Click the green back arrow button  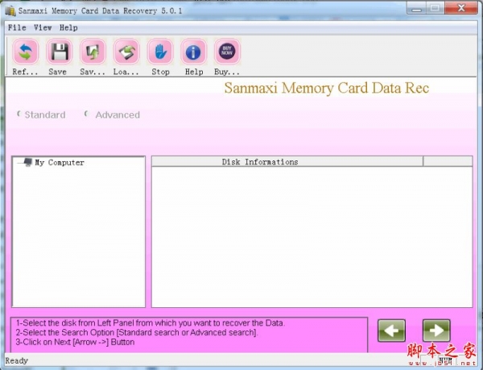pos(391,331)
